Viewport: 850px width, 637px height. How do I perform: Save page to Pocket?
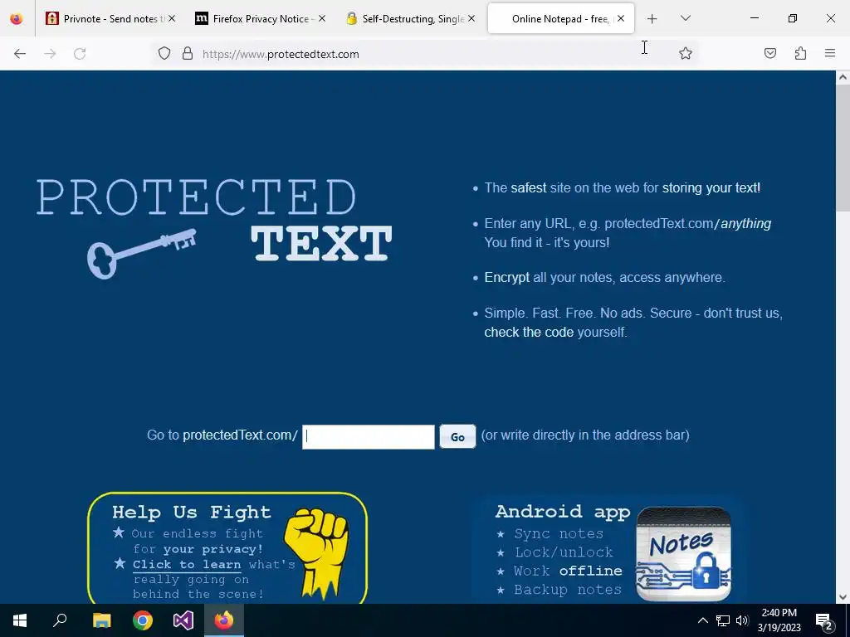point(770,53)
